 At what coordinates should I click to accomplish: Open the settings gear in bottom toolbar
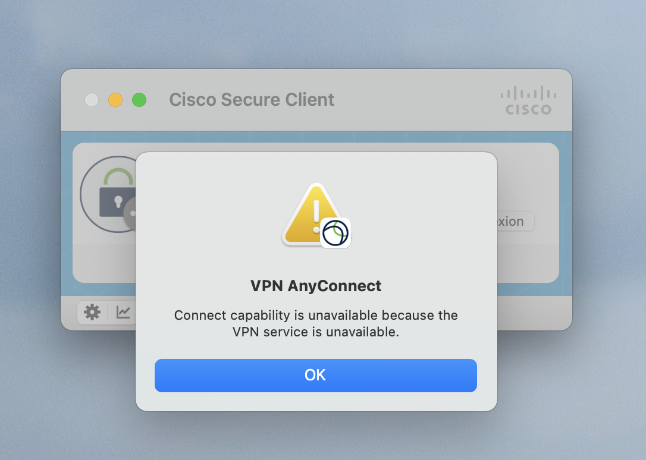(x=92, y=312)
